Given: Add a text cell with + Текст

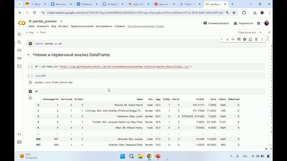Looking at the screenshot, I should 42,32.
